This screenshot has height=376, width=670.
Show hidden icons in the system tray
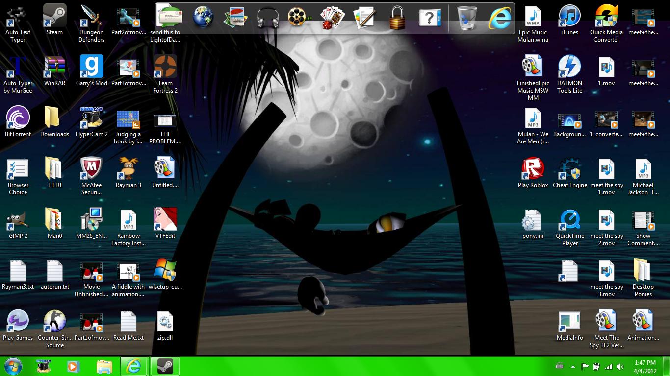tap(573, 366)
